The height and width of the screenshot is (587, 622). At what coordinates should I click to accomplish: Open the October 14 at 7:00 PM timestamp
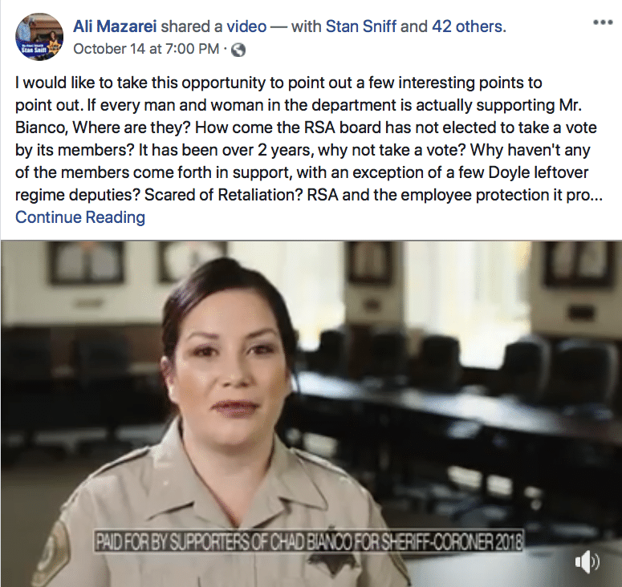tap(146, 49)
